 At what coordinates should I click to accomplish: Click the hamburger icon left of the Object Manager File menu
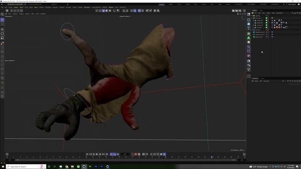point(253,13)
